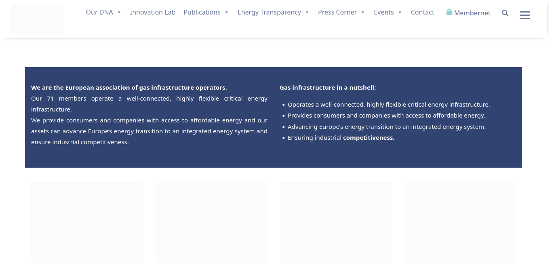This screenshot has height=263, width=552.
Task: Open the Membernet login link
Action: pos(472,13)
